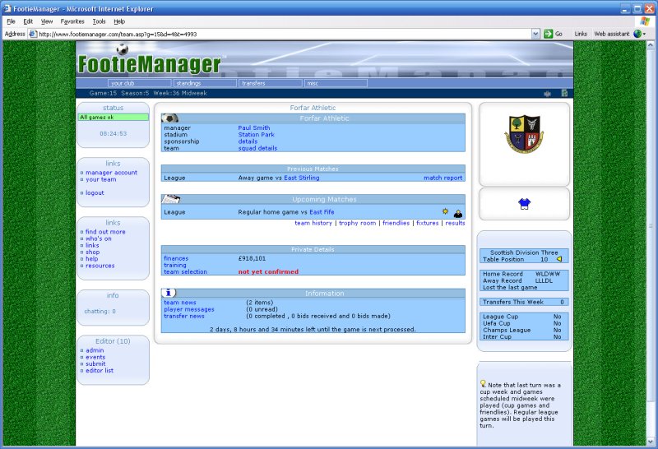Screen dimensions: 658x449
Task: Open manager Paul Smith's profile link
Action: point(254,127)
